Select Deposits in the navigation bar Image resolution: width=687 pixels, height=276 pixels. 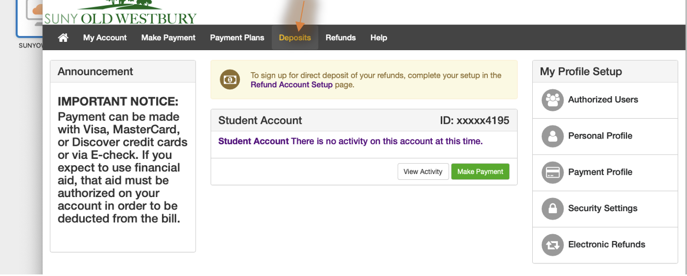(295, 38)
